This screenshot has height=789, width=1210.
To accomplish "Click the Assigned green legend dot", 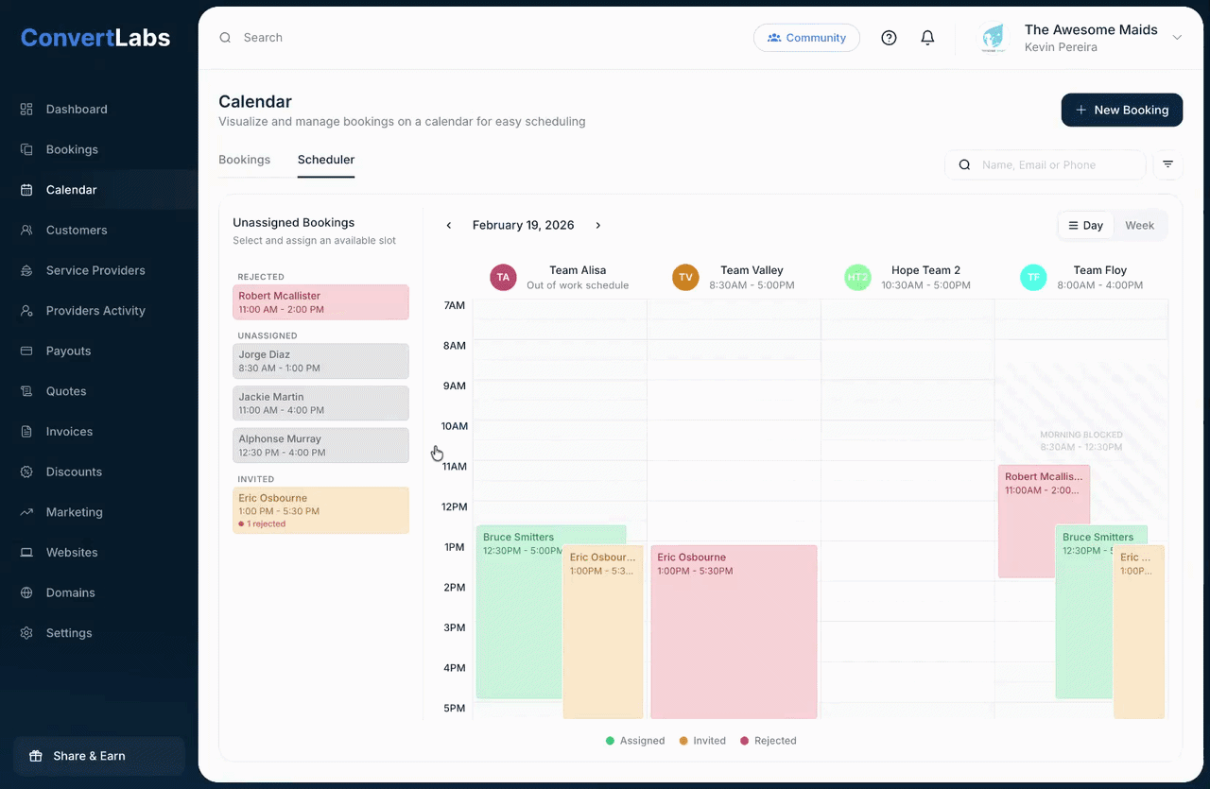I will pos(611,741).
